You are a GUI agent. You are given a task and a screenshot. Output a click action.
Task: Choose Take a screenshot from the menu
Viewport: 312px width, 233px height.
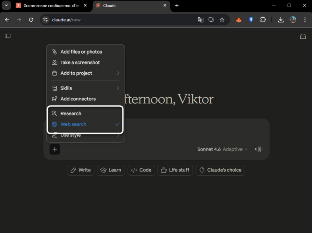point(85,63)
